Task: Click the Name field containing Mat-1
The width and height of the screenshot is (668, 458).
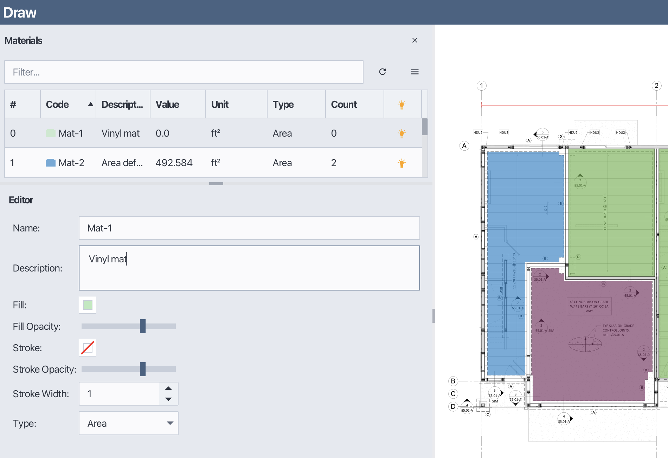Action: click(x=249, y=228)
